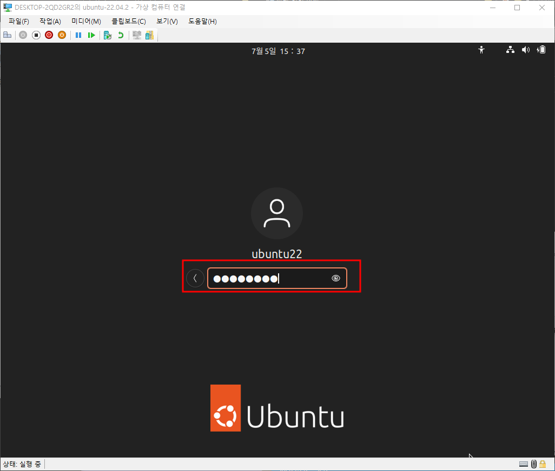The image size is (555, 471).
Task: Click the status text 상태: 실행 중
Action: pos(22,464)
